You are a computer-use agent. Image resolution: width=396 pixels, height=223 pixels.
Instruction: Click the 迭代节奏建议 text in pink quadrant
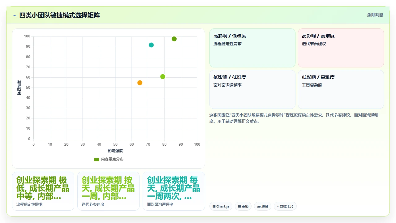314,44
